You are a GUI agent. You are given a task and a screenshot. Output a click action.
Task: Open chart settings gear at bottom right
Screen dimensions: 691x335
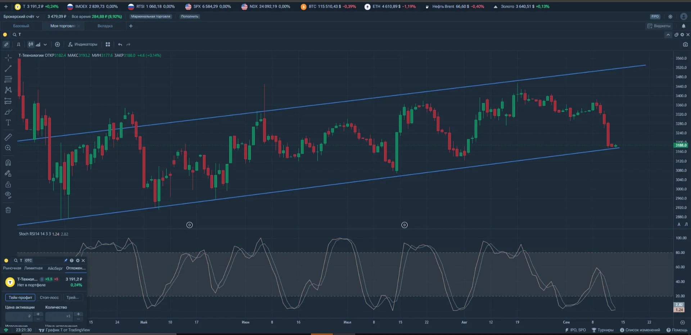682,322
